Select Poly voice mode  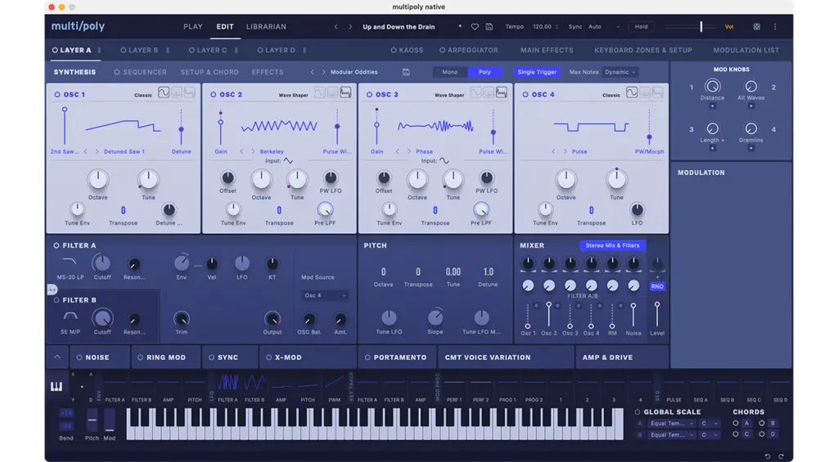tap(484, 72)
